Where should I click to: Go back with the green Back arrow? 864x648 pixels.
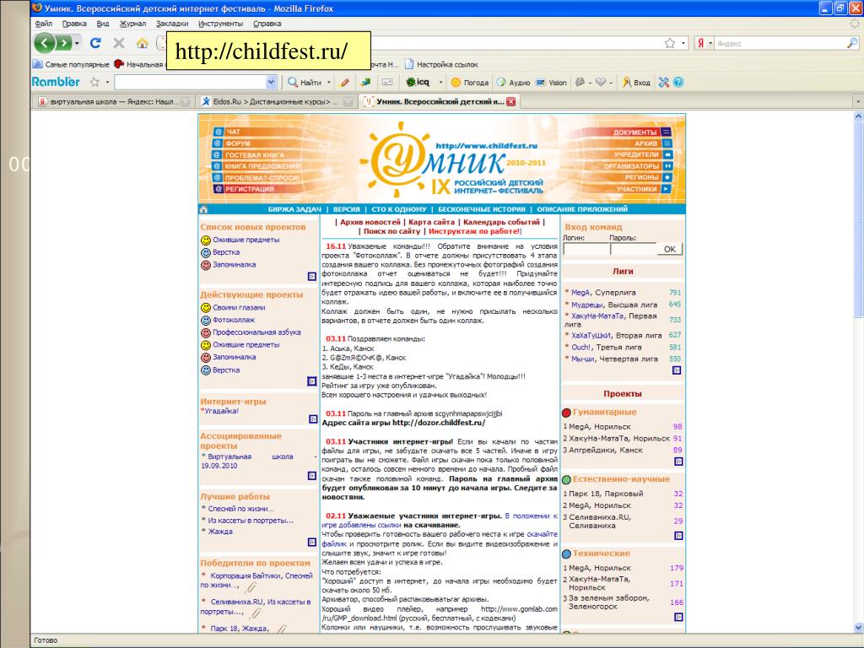[x=45, y=43]
